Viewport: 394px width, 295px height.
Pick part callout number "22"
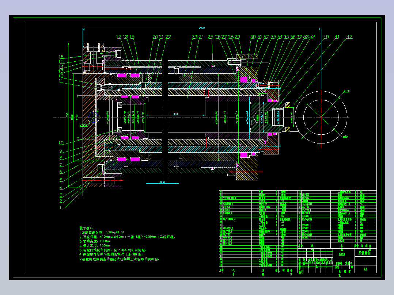(168, 37)
